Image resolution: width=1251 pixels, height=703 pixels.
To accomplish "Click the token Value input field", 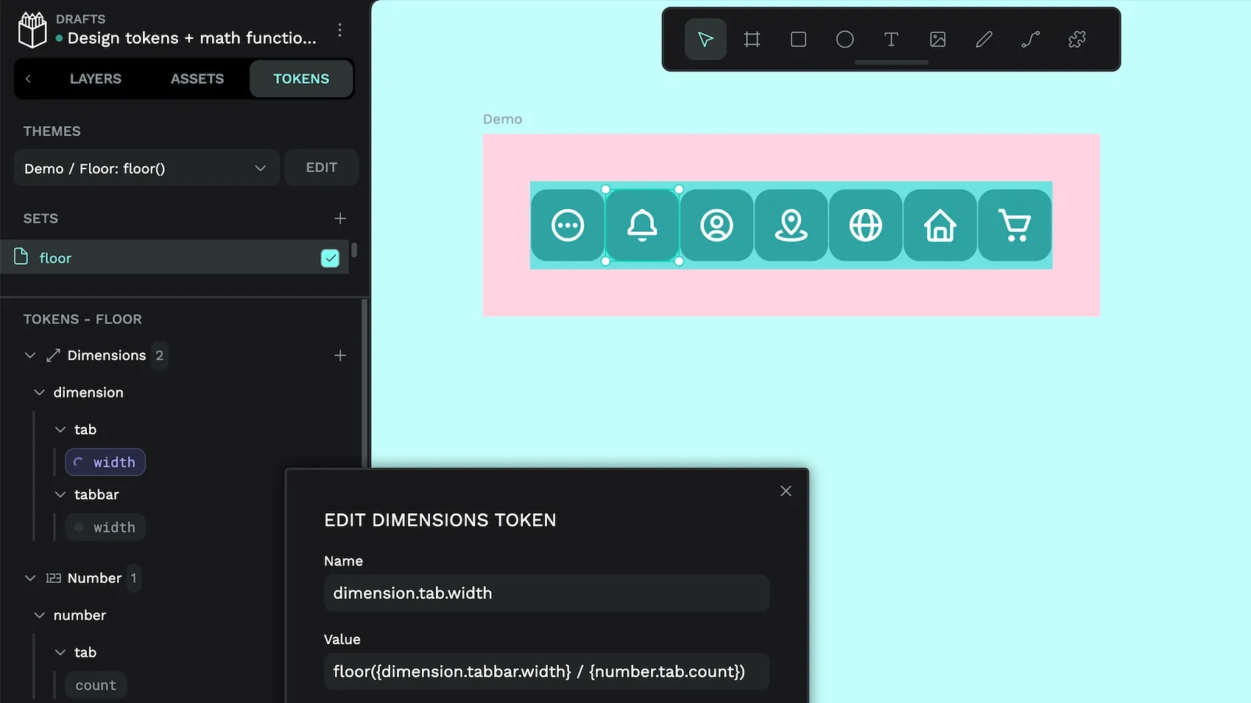I will 546,671.
